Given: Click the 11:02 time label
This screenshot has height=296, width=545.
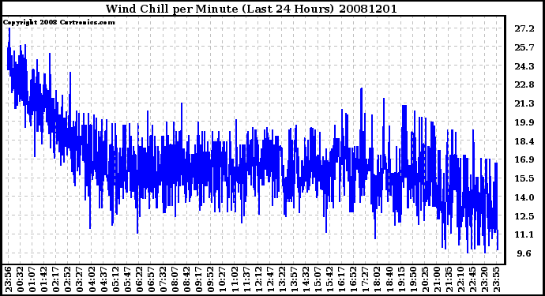Looking at the screenshot, I should point(235,279).
